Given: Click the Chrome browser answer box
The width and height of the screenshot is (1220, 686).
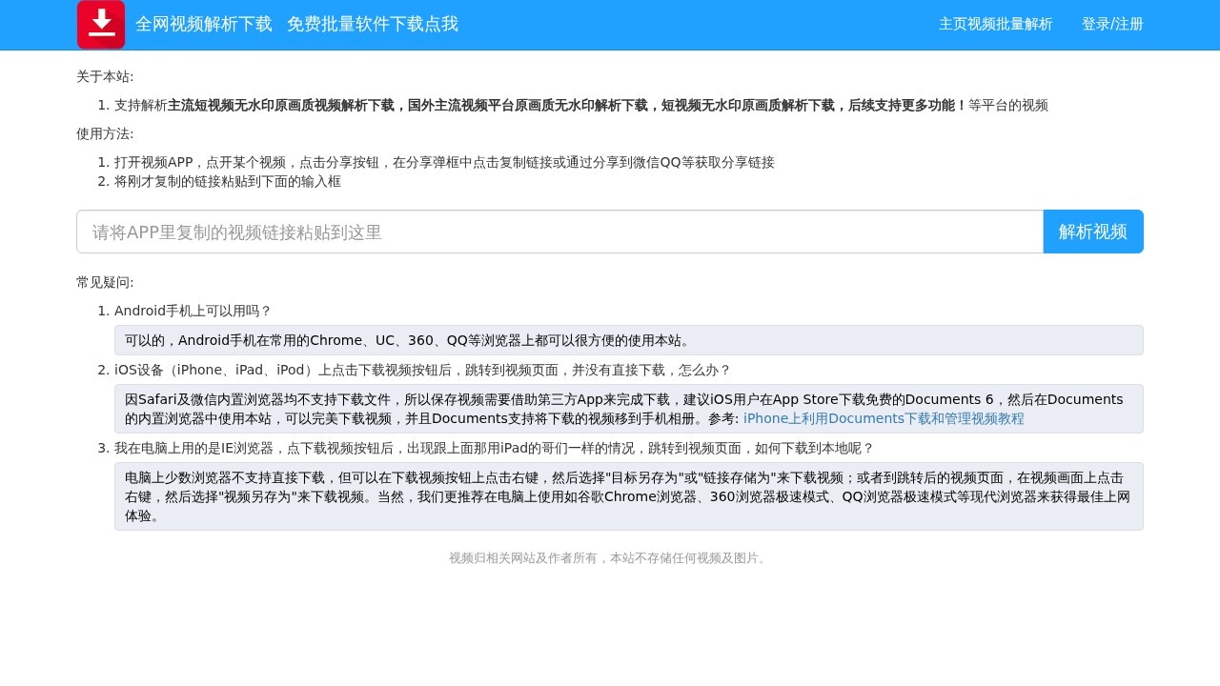Looking at the screenshot, I should (x=628, y=339).
